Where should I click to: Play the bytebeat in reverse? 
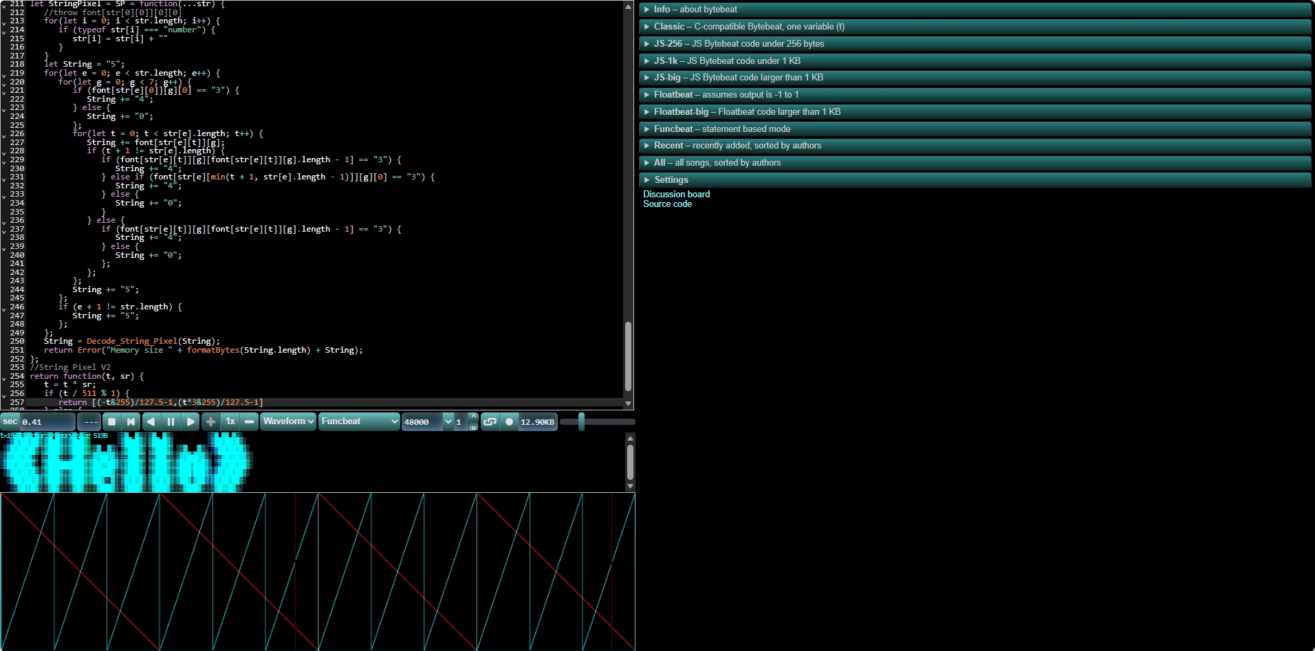(151, 422)
